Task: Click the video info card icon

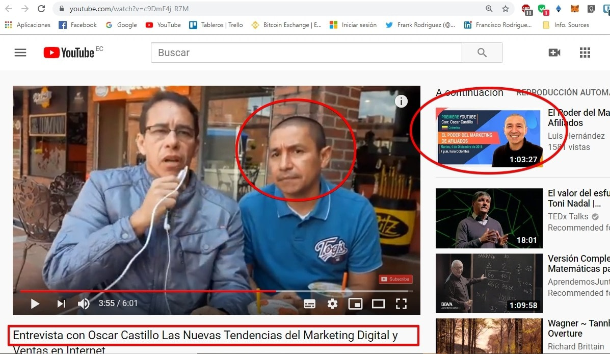Action: pyautogui.click(x=401, y=102)
